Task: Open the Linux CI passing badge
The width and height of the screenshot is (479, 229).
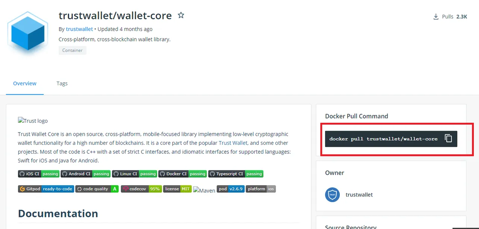Action: coord(134,174)
